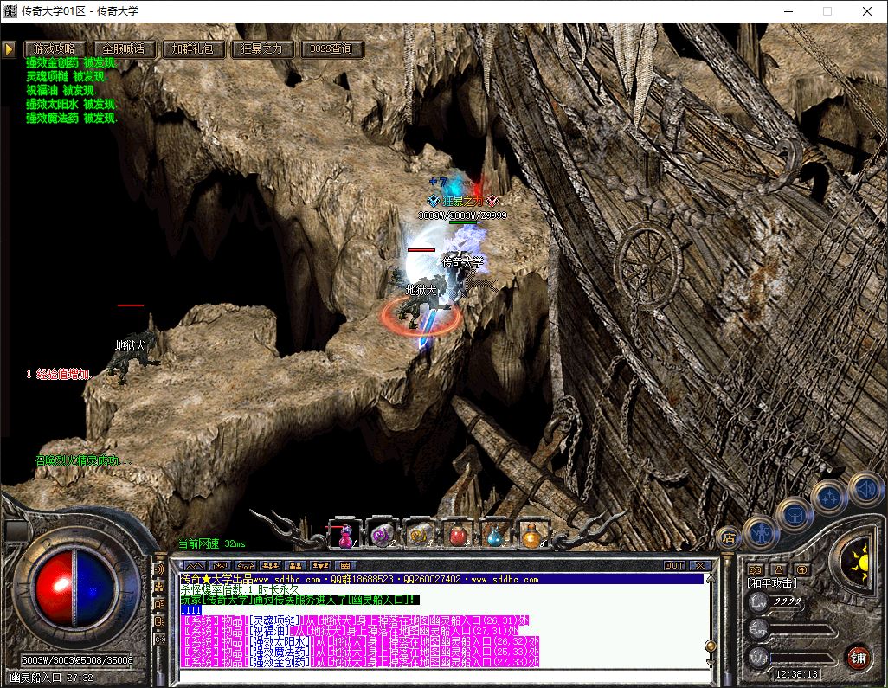Click the green 灵魂项链 被发现 notice
The width and height of the screenshot is (888, 688).
coord(66,76)
